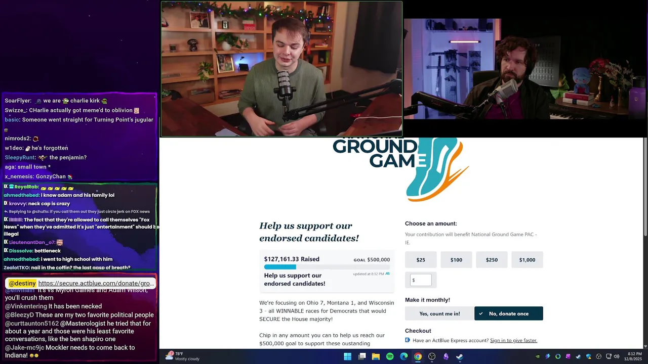648x364 pixels.
Task: Open the weather widget showing 78°F
Action: click(183, 356)
